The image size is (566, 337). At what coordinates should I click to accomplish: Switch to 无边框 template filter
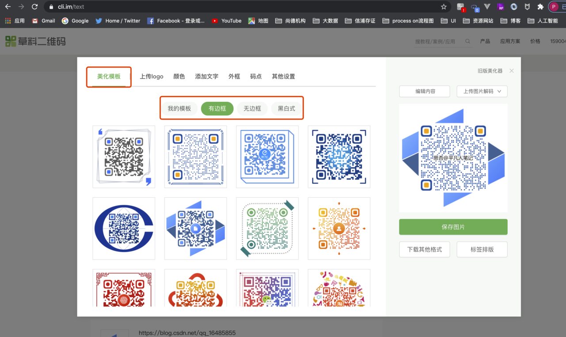252,108
